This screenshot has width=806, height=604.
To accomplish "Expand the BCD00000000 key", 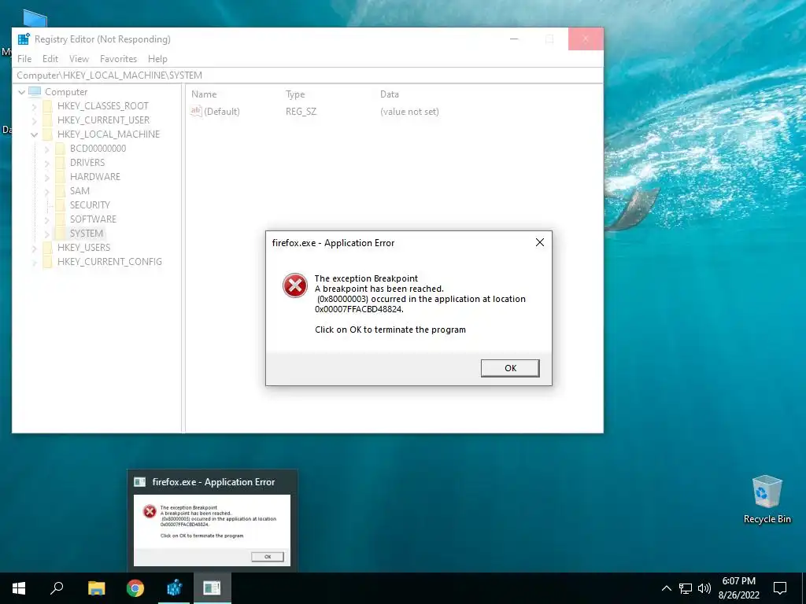I will (x=46, y=149).
